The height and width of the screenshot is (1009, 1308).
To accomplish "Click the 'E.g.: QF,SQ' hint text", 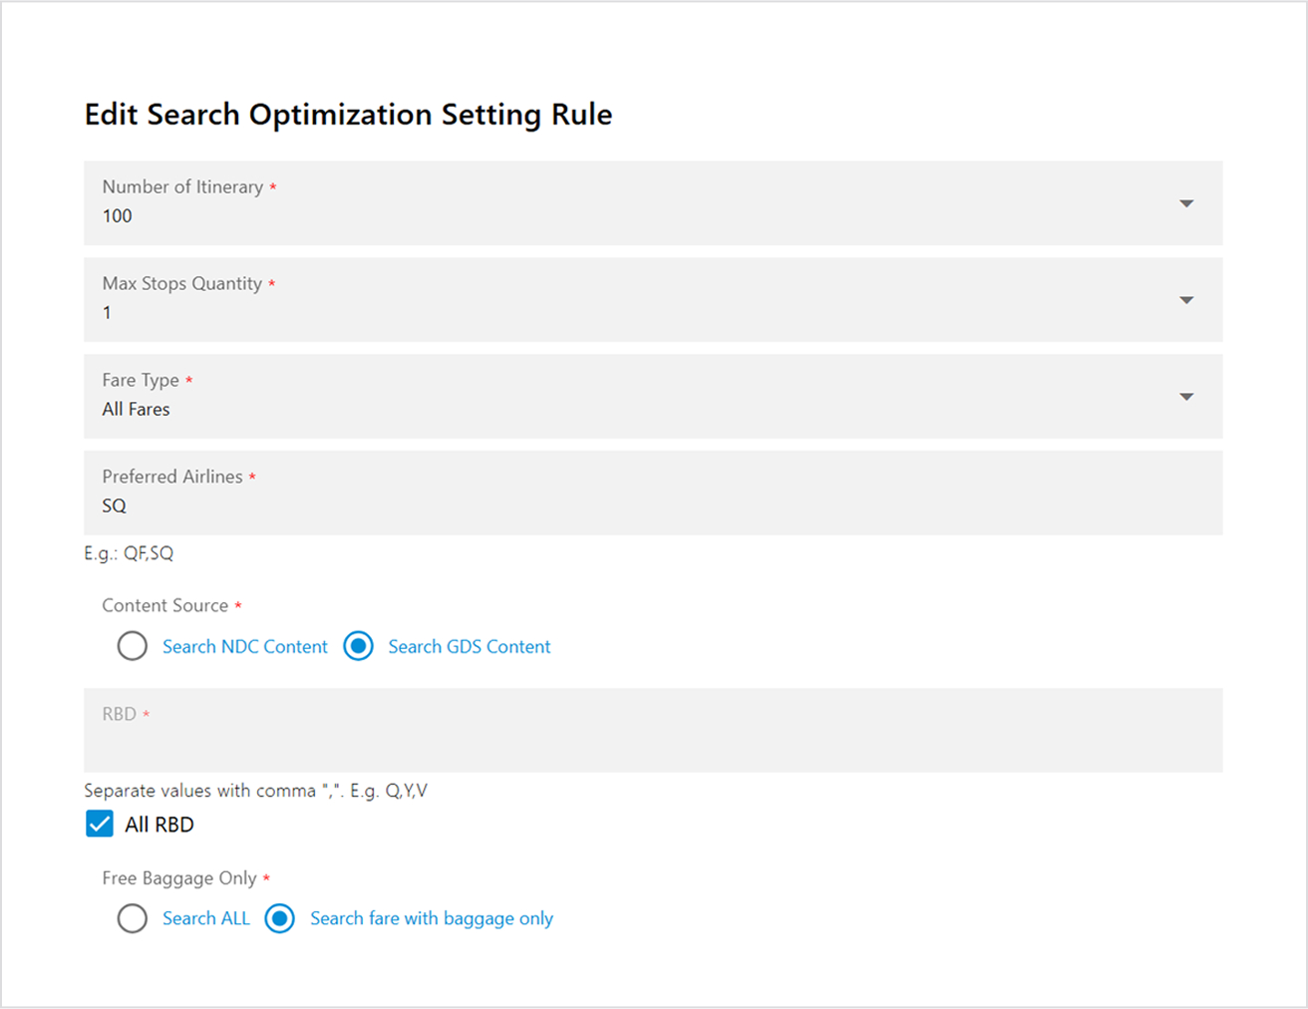I will point(129,553).
